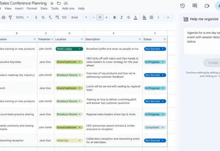Open the Add-ons menu
The width and height of the screenshot is (220, 151).
click(x=68, y=9)
